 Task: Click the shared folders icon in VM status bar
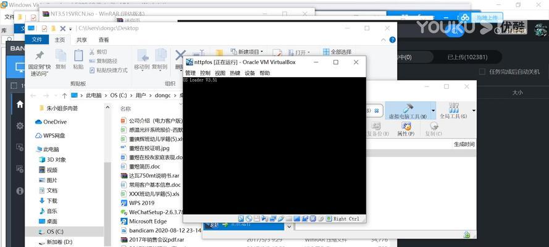[289, 219]
